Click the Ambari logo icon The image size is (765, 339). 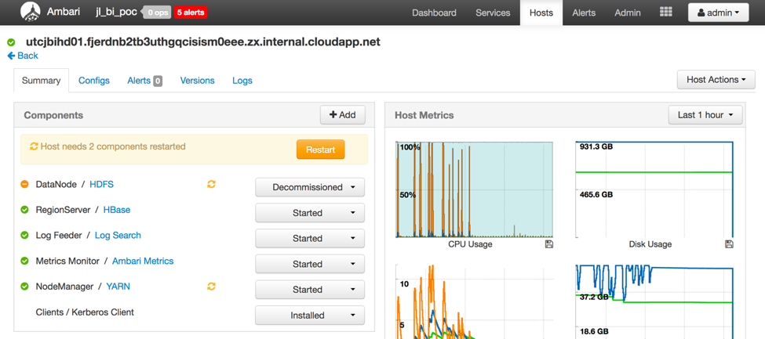tap(30, 13)
